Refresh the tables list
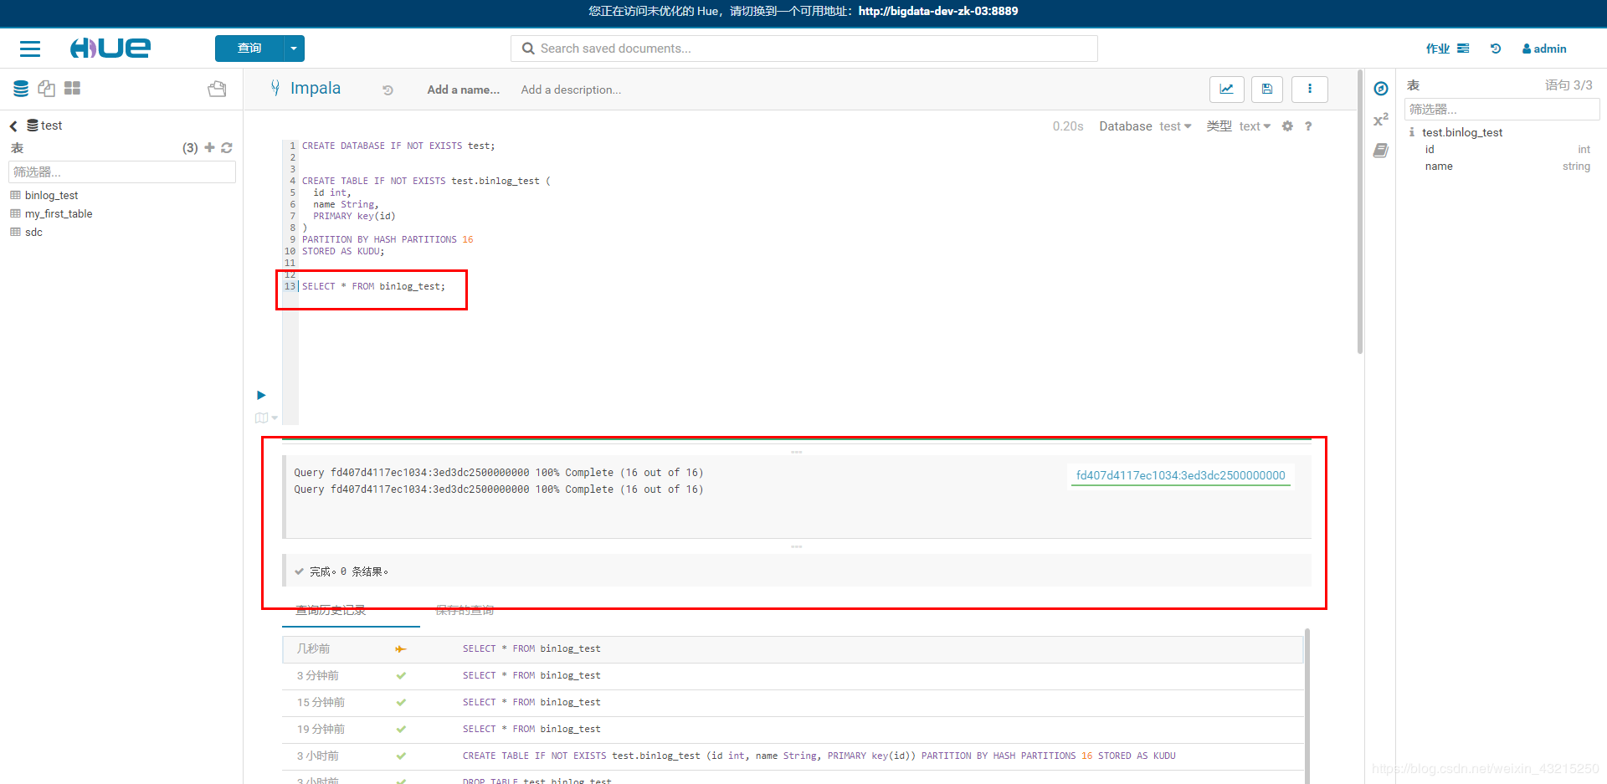 point(227,148)
